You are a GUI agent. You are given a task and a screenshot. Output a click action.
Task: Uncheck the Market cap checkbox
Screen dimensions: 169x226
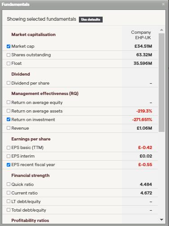[9, 46]
